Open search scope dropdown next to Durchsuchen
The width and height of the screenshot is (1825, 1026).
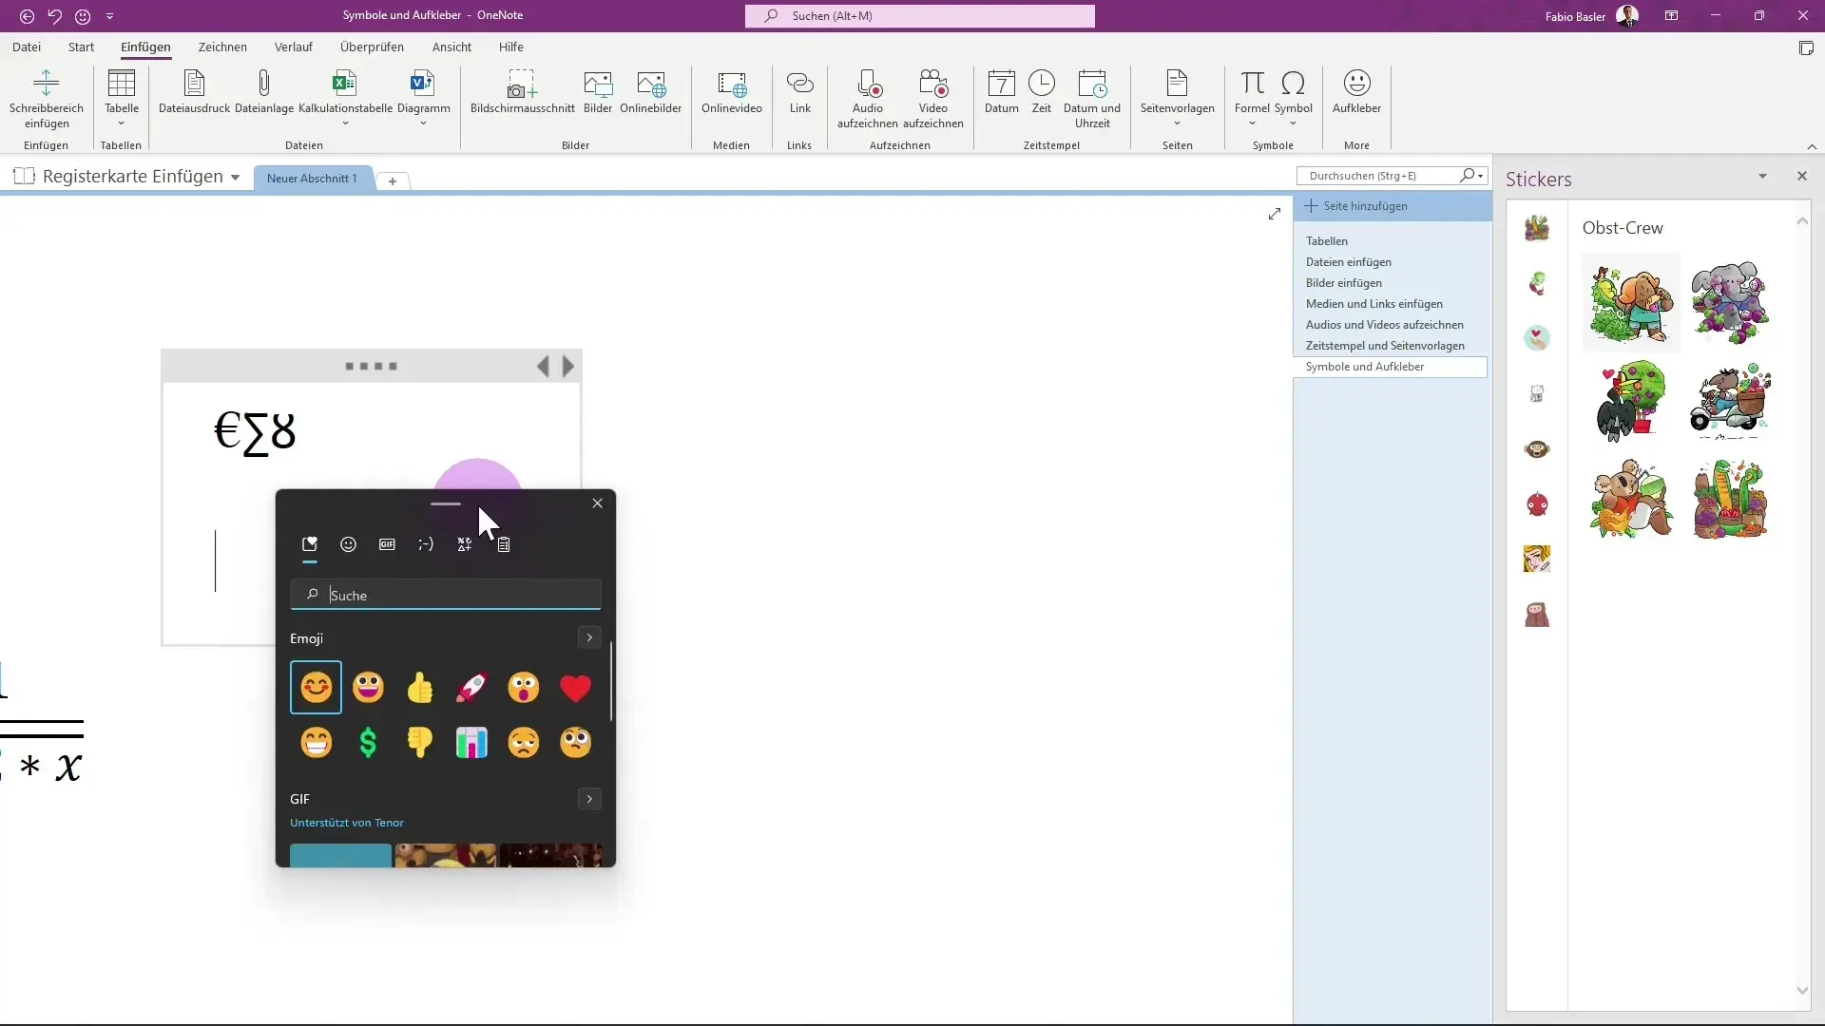[x=1481, y=176]
